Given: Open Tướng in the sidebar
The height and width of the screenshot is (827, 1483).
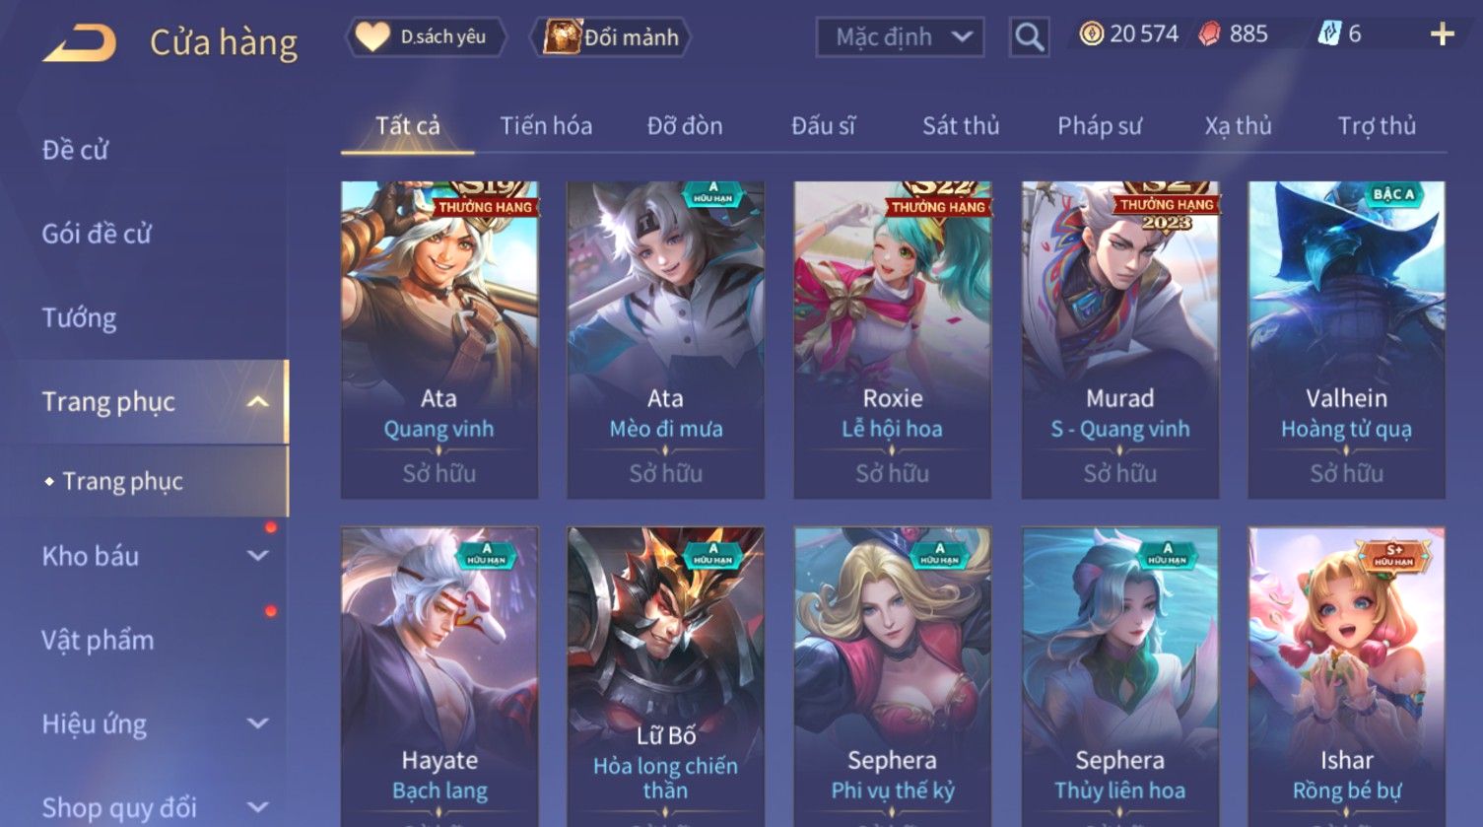Looking at the screenshot, I should tap(79, 317).
